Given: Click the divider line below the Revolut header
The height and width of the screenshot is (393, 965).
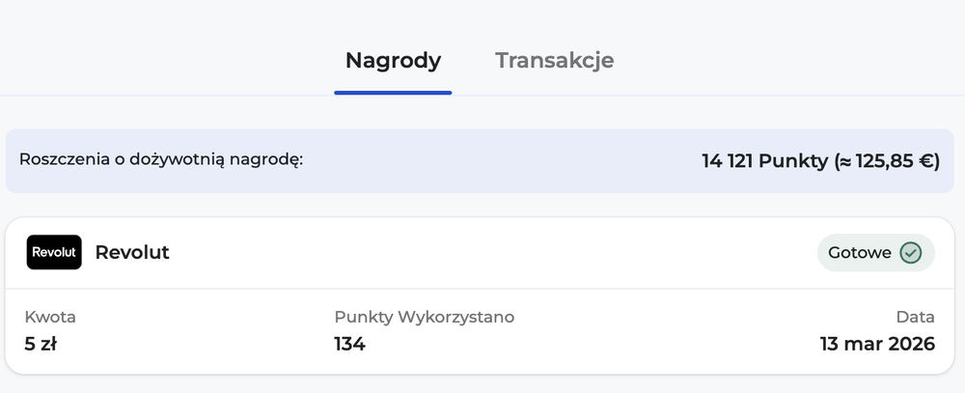Looking at the screenshot, I should tap(482, 288).
